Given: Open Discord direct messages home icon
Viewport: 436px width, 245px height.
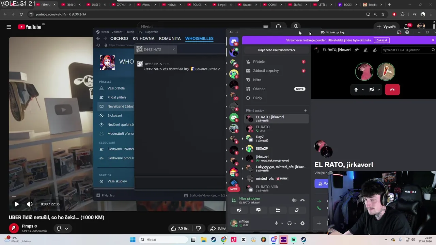Looking at the screenshot, I should coord(234,42).
